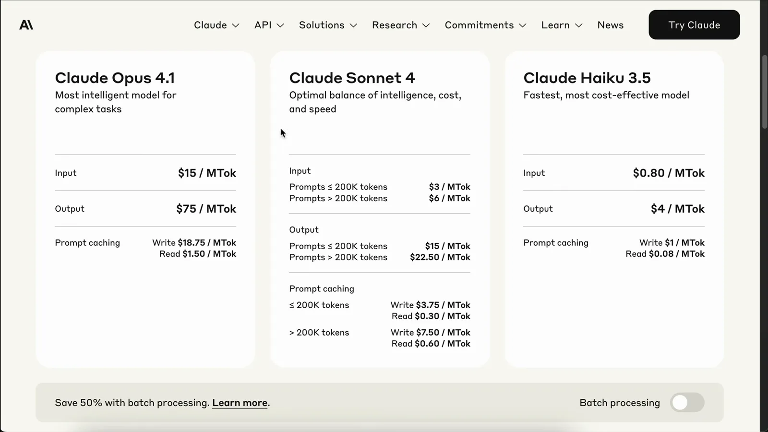Click Opus output price $75 / MTok
This screenshot has height=432, width=768.
tap(206, 209)
